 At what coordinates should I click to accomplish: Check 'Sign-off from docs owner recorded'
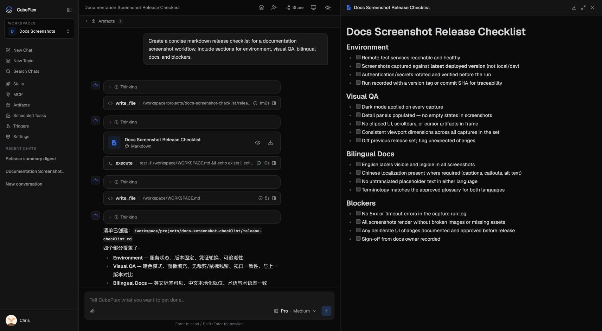click(358, 239)
